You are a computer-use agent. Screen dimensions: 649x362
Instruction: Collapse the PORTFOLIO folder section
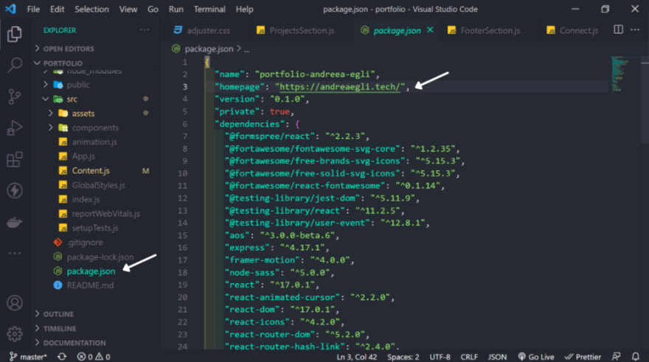tap(63, 63)
